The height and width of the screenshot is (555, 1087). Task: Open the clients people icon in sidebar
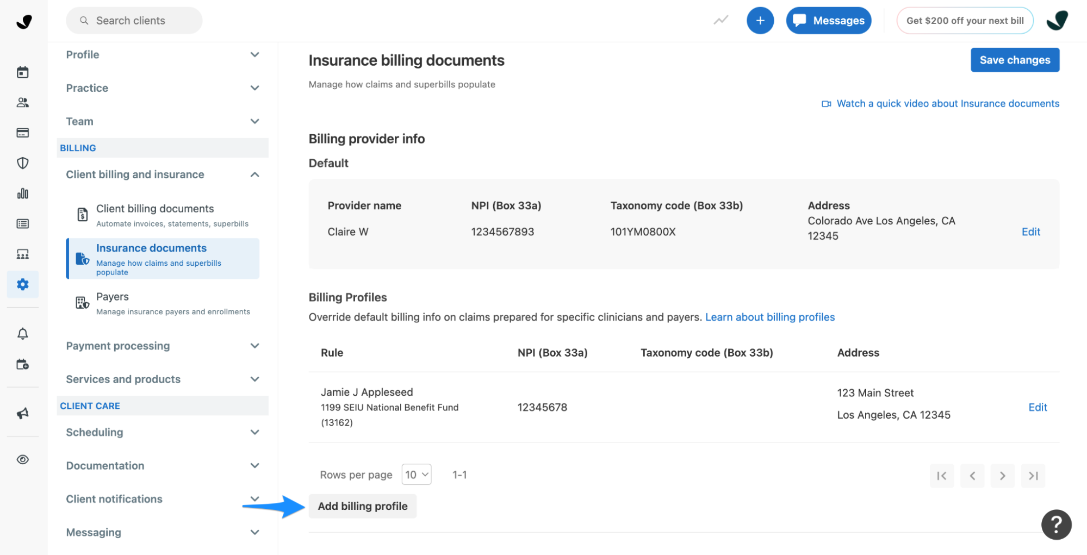[22, 102]
